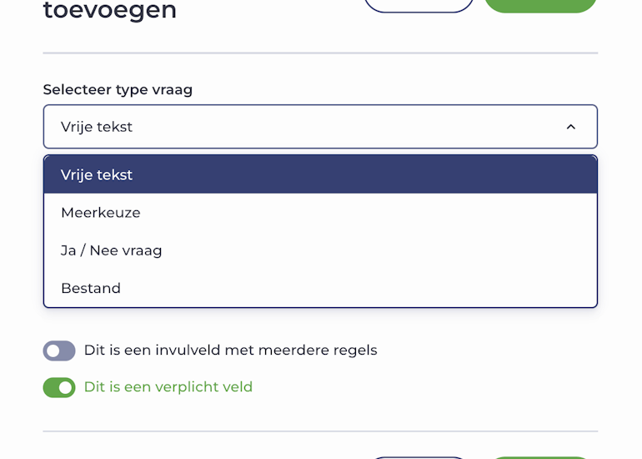This screenshot has width=642, height=459.
Task: Click the knob of the multi-line toggle
Action: (x=53, y=351)
